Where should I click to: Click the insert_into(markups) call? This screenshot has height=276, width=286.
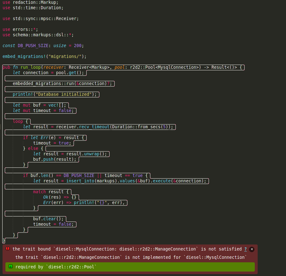(91, 181)
